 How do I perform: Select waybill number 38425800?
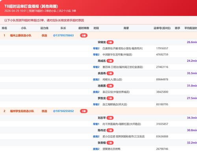click(162, 92)
